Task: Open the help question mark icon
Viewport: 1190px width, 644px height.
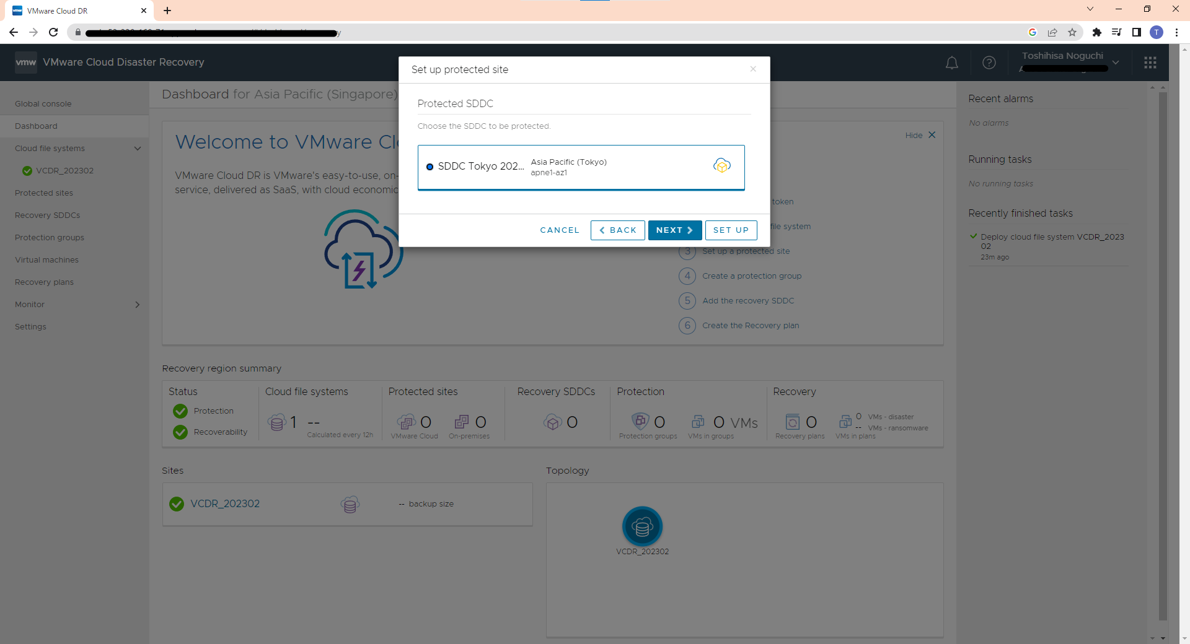Action: (x=989, y=63)
